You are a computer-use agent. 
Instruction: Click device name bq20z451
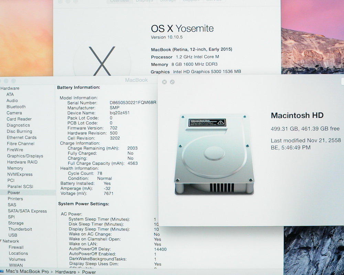(x=120, y=113)
